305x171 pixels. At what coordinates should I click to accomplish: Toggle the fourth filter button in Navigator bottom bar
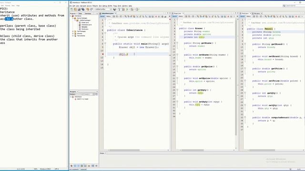point(81,166)
